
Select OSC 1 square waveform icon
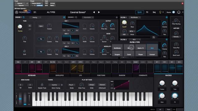coord(77,31)
